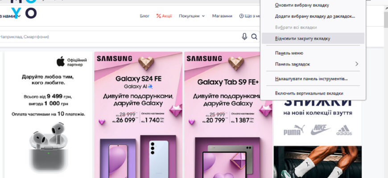Click the microphone voice search icon

[244, 36]
